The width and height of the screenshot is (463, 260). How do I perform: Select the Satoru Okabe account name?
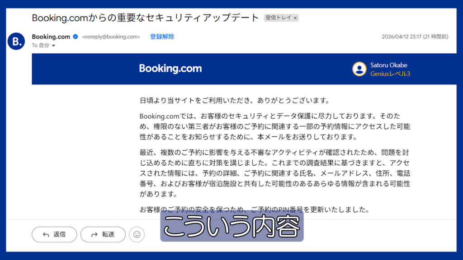point(388,65)
